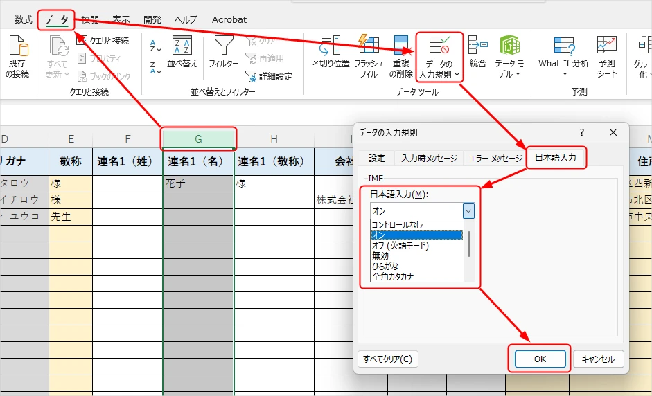Click the すべてクリア button
This screenshot has height=396, width=652.
point(387,359)
